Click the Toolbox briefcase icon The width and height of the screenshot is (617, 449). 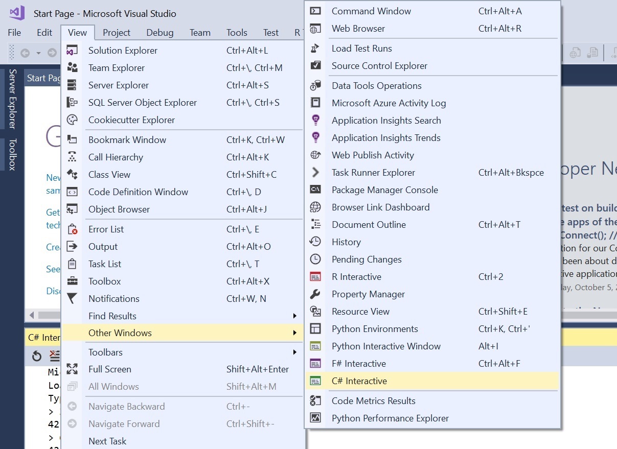(72, 281)
